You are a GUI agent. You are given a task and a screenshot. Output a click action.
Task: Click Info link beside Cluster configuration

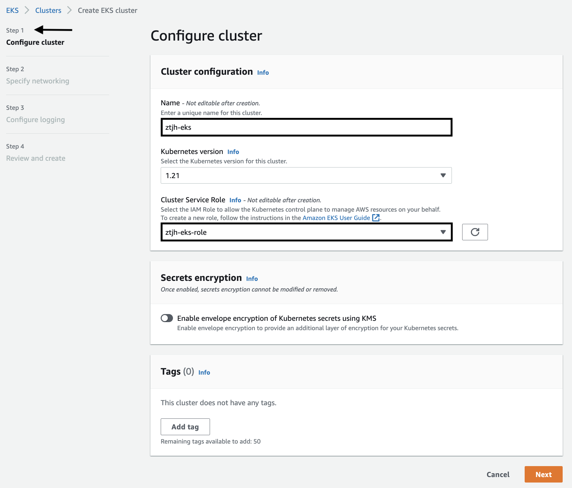pos(263,72)
